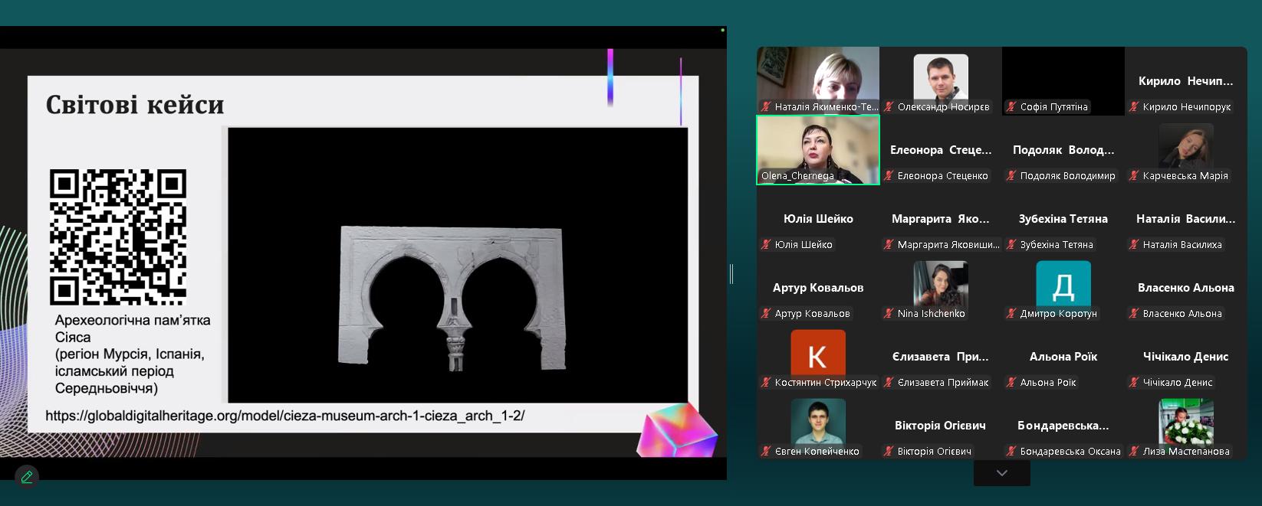Click muted mic icon of Юлія Шейко
Image resolution: width=1262 pixels, height=506 pixels.
pyautogui.click(x=766, y=245)
